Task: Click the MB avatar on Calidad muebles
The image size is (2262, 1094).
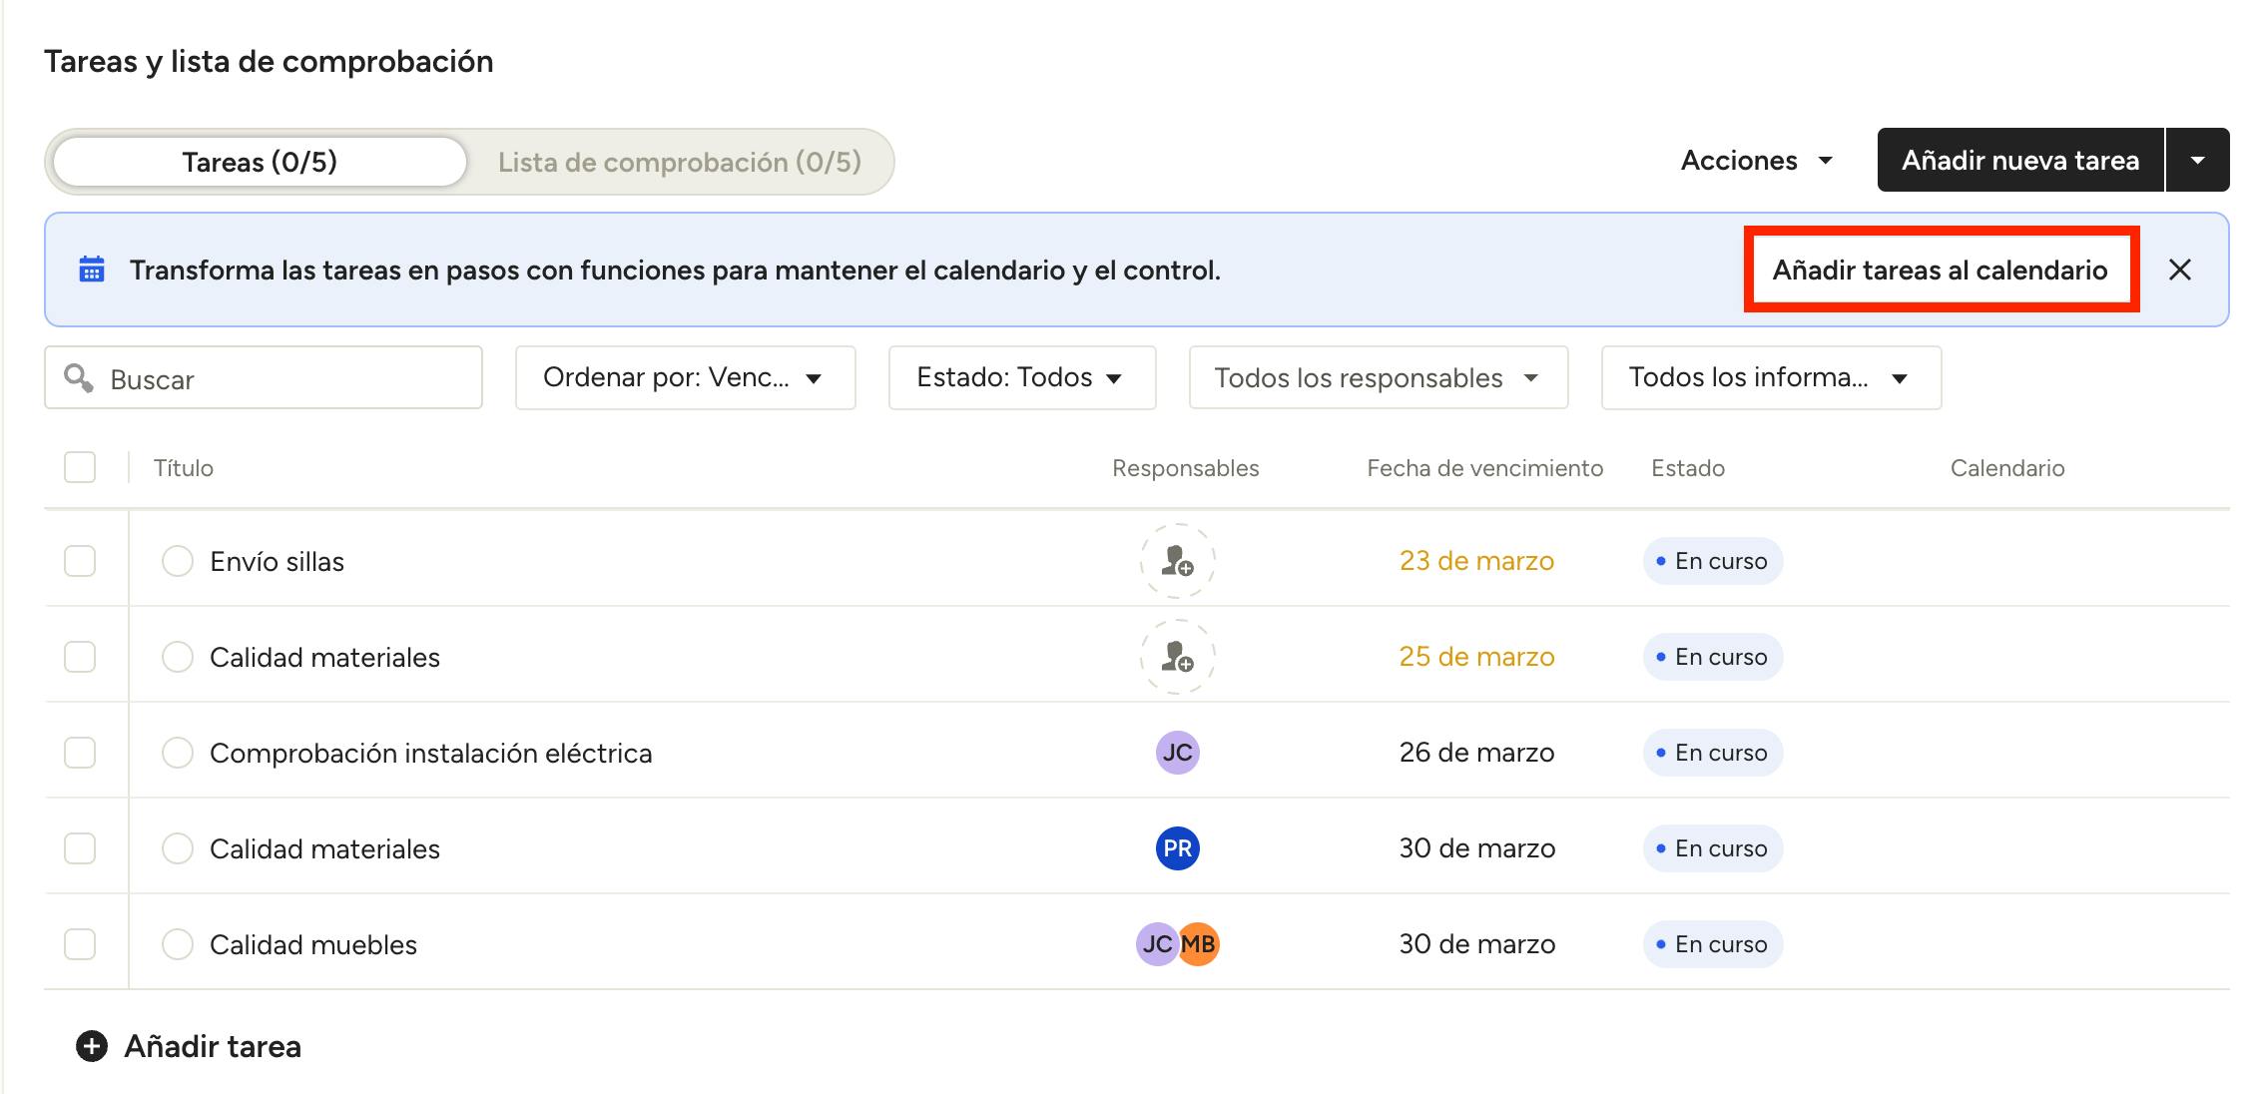Action: click(1200, 944)
